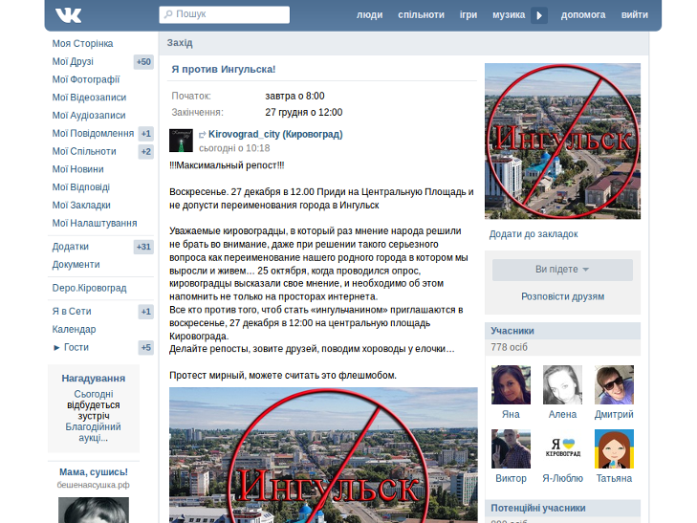
Task: Click Додати до закладок
Action: 534,234
